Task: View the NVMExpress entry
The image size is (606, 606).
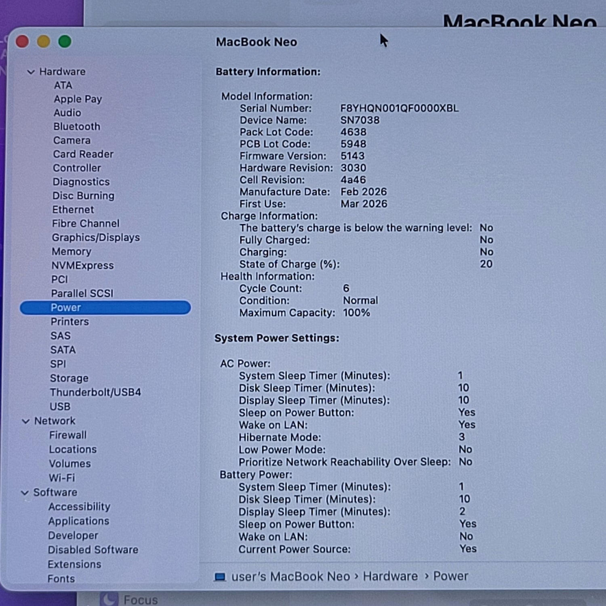Action: pos(83,265)
